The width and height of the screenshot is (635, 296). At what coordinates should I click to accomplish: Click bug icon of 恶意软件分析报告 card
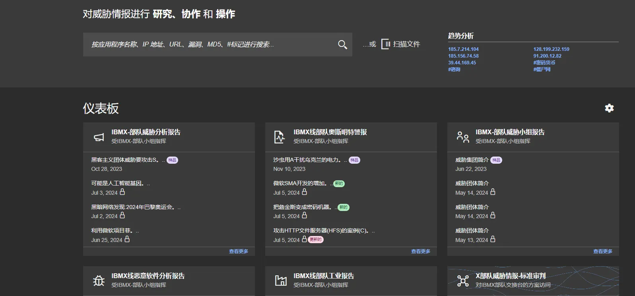tap(99, 281)
